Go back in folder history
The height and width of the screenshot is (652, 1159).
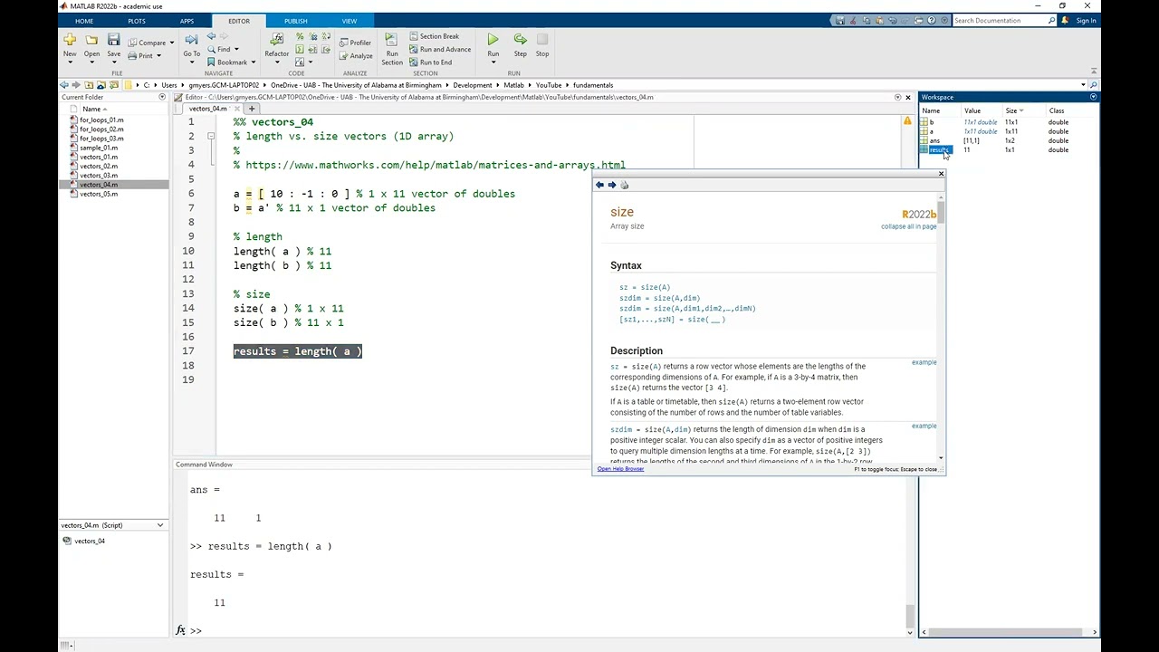coord(64,85)
